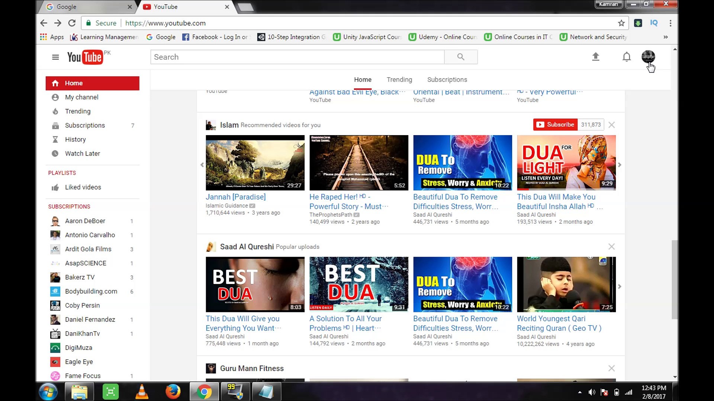Click the search magnifier icon

[x=461, y=57]
